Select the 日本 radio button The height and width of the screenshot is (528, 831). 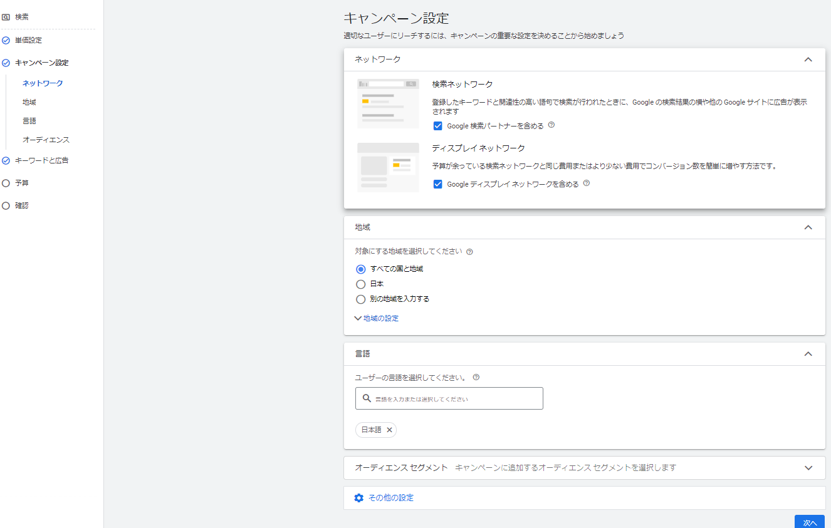[360, 284]
